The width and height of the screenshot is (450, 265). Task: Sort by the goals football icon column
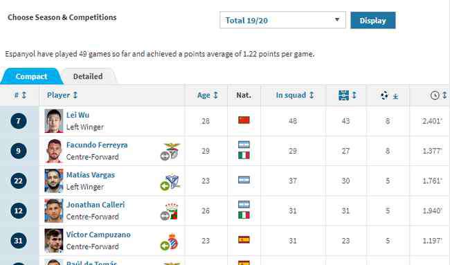(389, 95)
